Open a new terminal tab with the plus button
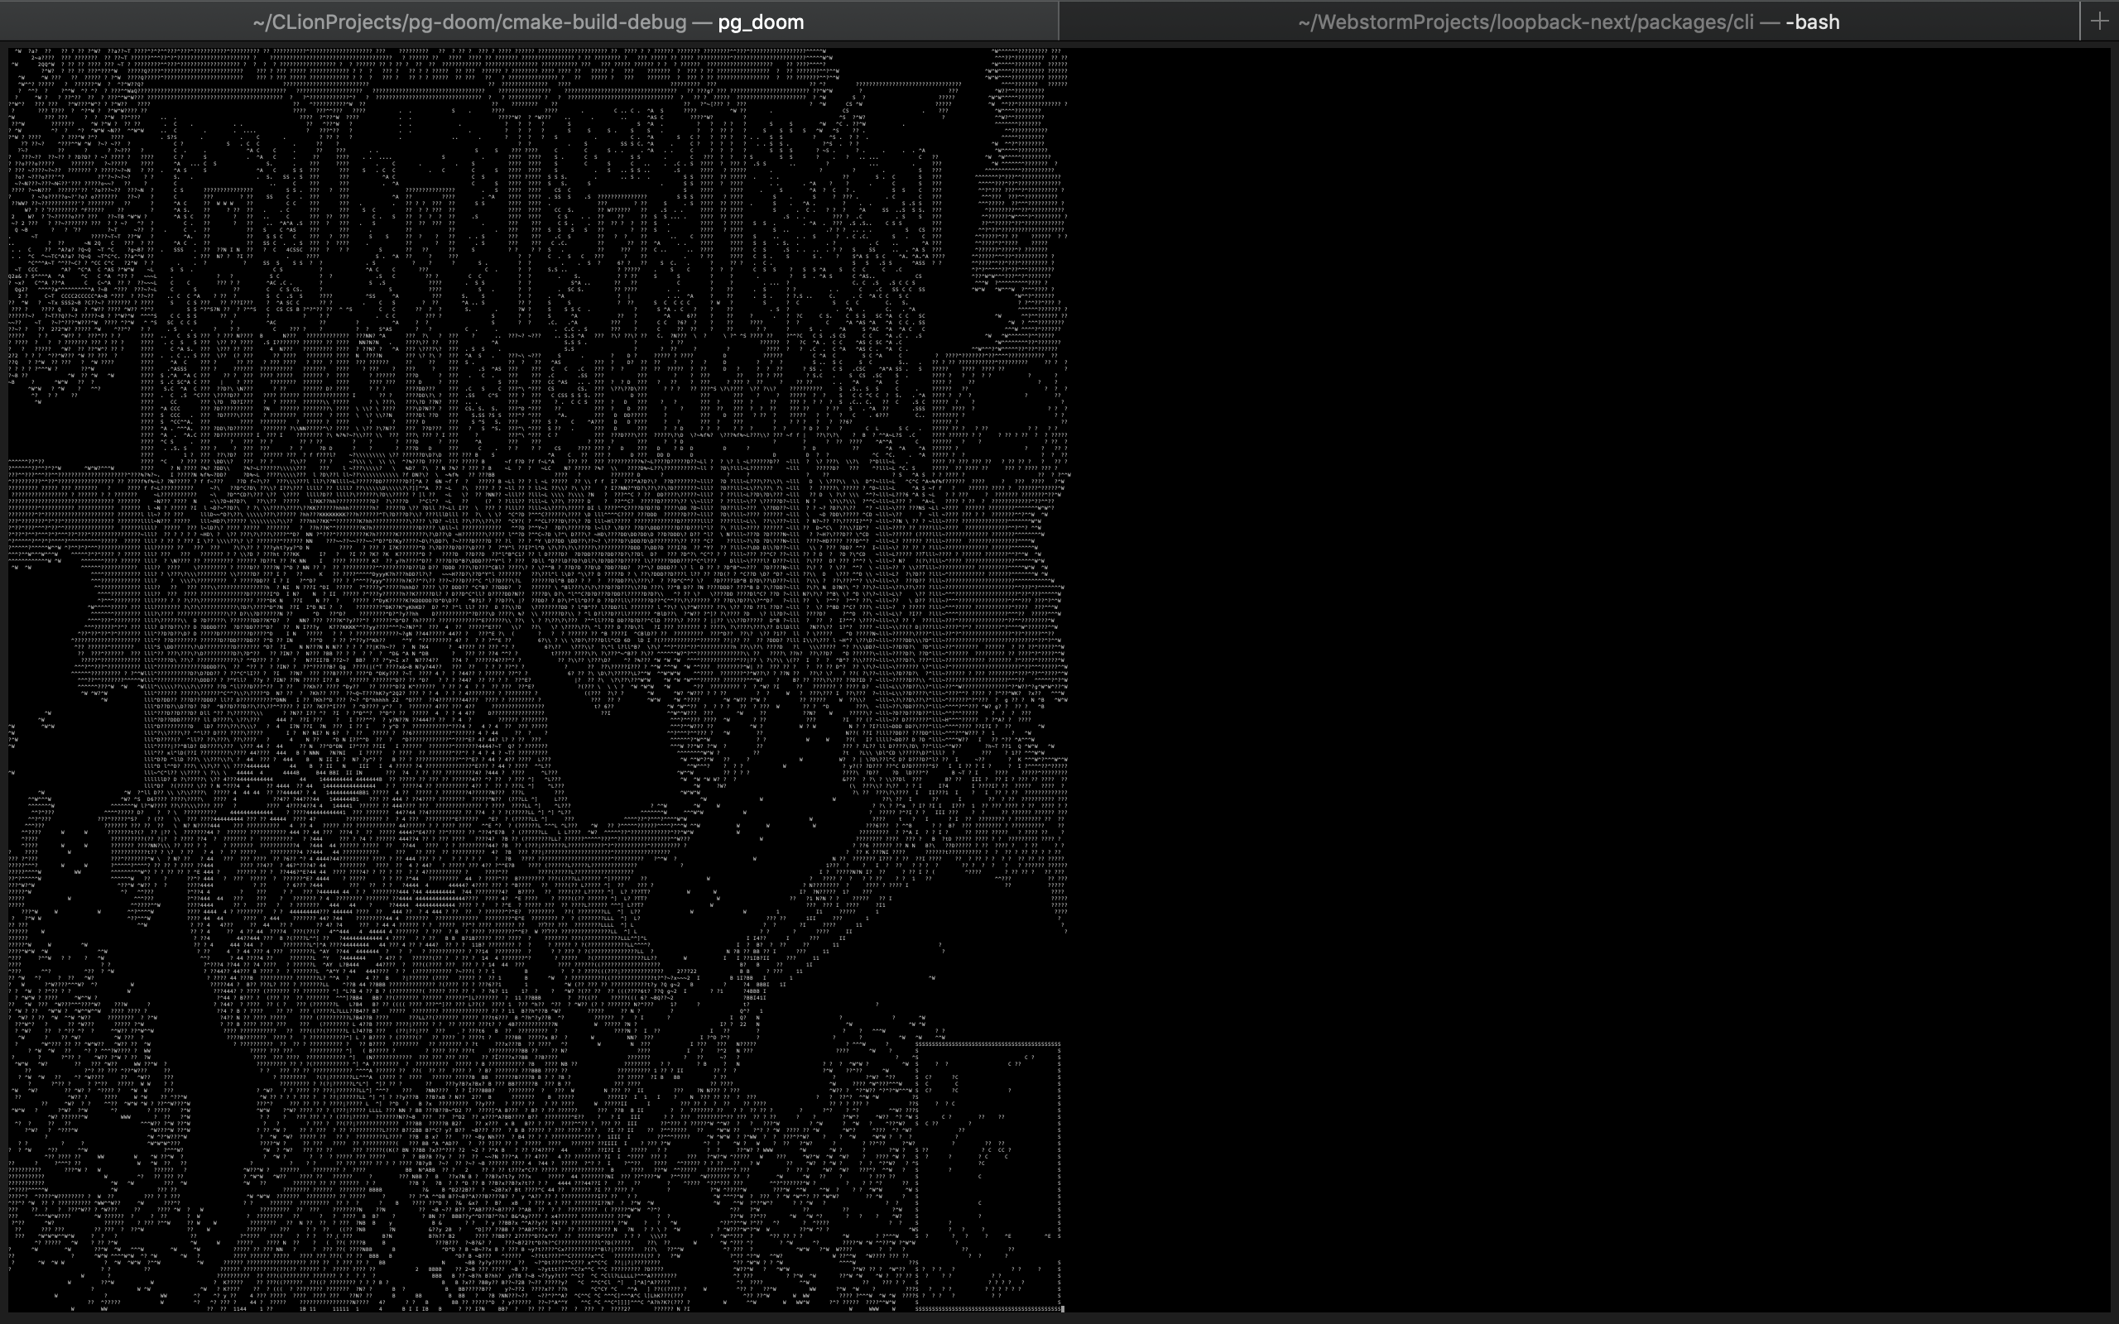This screenshot has height=1324, width=2119. click(2099, 21)
